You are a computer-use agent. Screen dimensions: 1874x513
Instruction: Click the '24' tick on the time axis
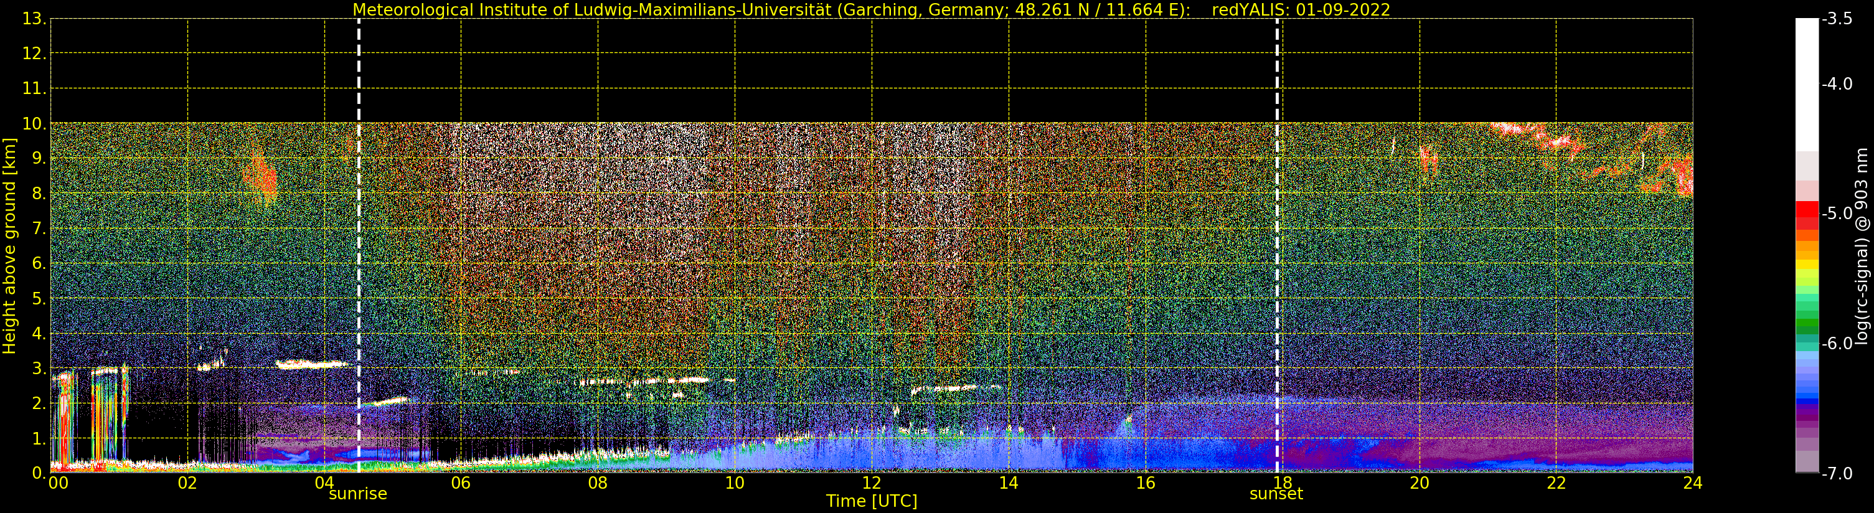(x=1693, y=483)
